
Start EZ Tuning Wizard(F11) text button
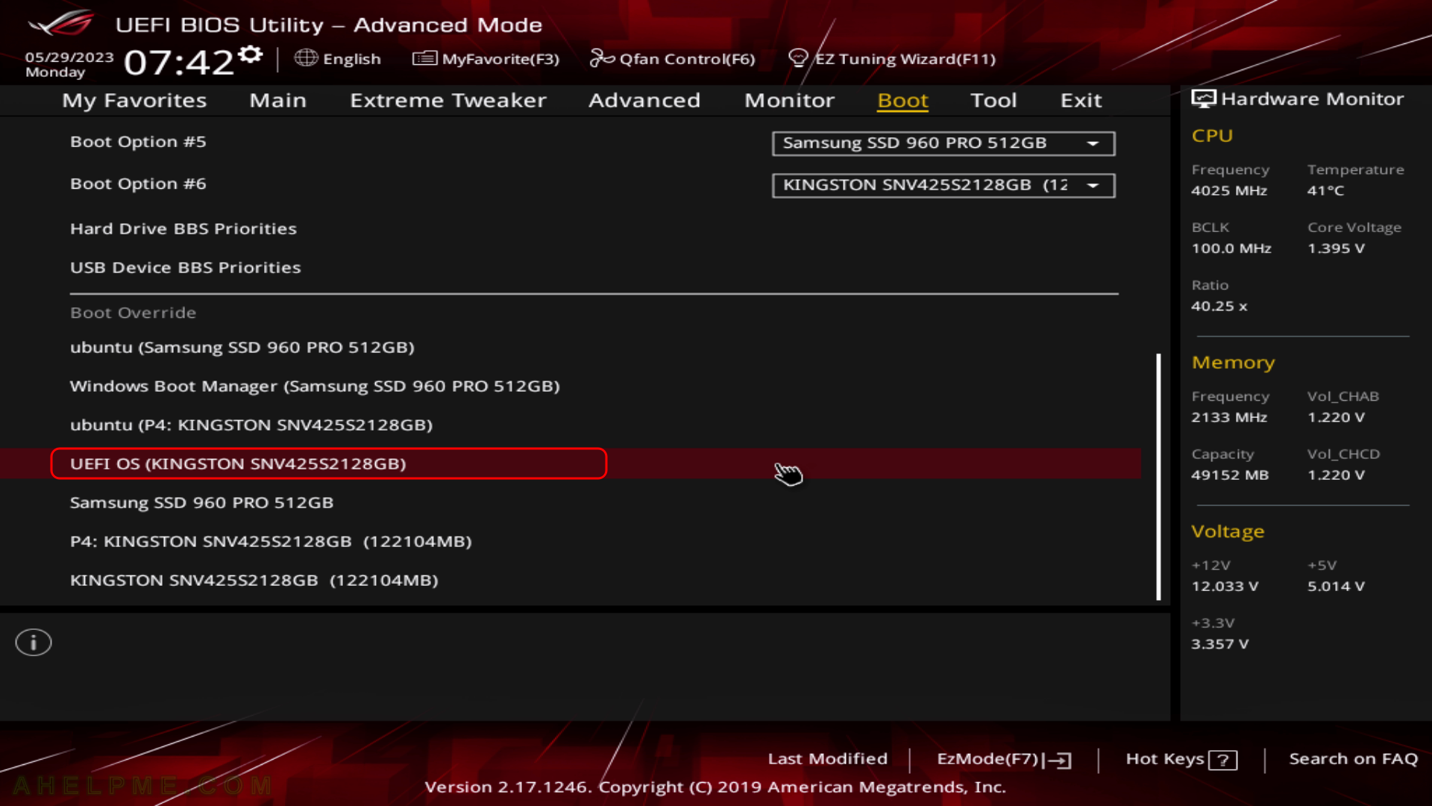(905, 59)
